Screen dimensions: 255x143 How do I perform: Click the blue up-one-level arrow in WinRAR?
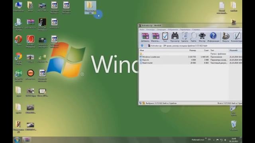coord(142,46)
